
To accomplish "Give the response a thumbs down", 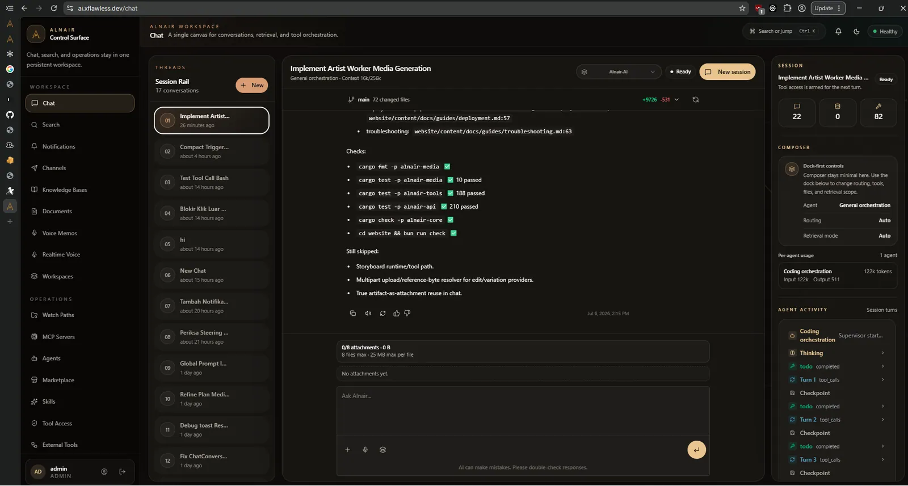I will (407, 313).
